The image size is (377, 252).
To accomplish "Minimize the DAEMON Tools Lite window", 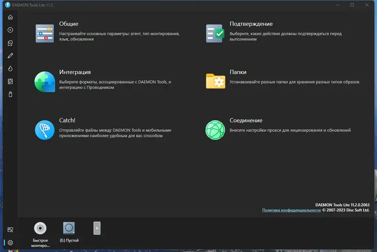I will 338,5.
